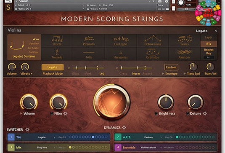Click the lit dot in Tile row
The image size is (225, 153).
point(93,137)
